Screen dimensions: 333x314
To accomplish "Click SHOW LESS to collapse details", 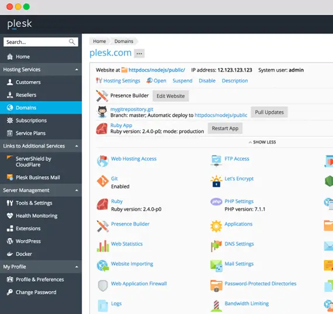I will click(x=262, y=142).
